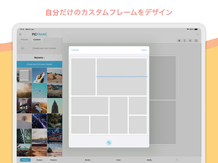
Task: Switch to the Custom tab
Action: coord(37,40)
